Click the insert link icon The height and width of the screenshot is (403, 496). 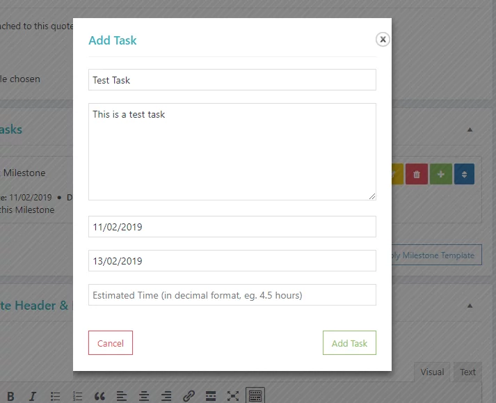[189, 396]
